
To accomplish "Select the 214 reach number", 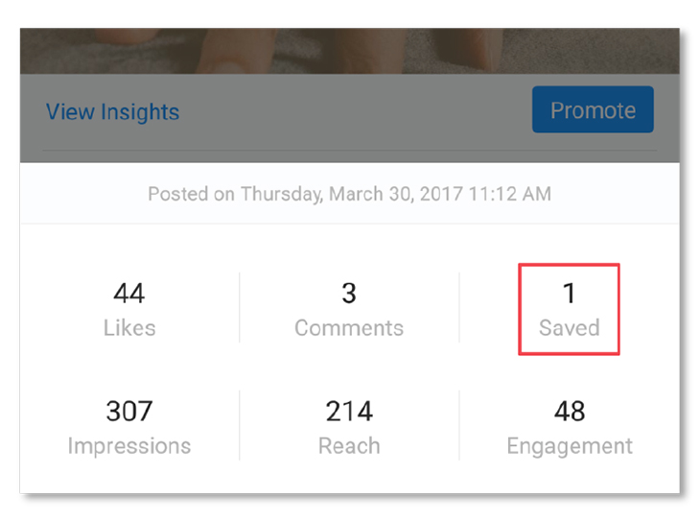I will pyautogui.click(x=349, y=412).
